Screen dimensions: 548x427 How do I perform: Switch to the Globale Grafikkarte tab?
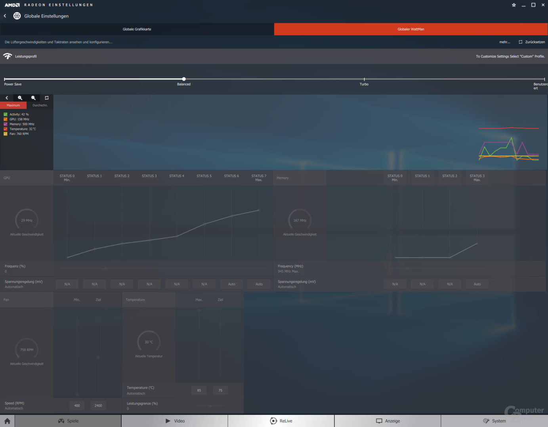(137, 29)
